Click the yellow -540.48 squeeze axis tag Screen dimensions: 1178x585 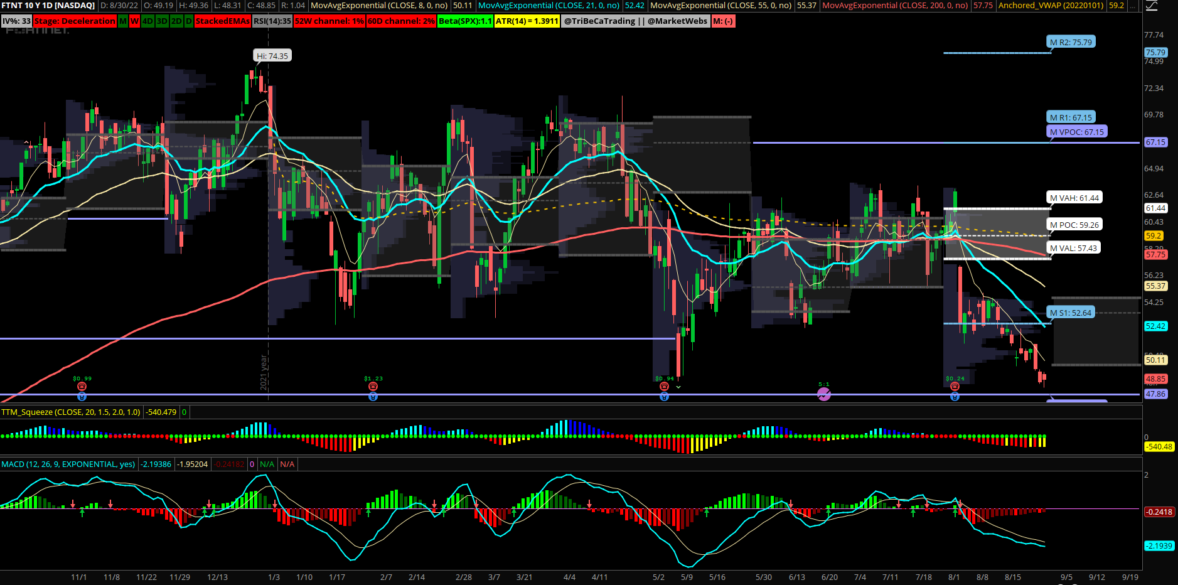[1159, 446]
